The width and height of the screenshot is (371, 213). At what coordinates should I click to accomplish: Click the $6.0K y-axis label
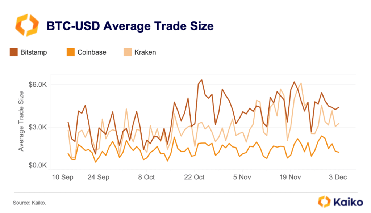(x=38, y=84)
